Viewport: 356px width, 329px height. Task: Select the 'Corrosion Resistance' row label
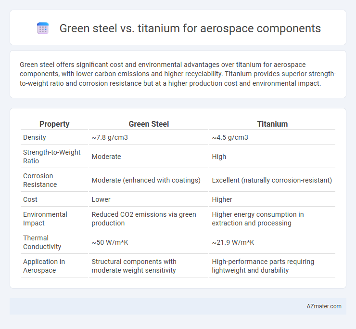pos(40,180)
